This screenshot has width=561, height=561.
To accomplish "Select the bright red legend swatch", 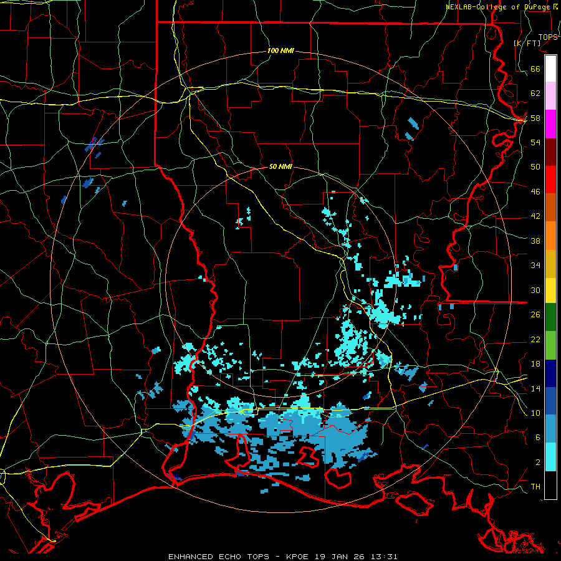I will [550, 180].
